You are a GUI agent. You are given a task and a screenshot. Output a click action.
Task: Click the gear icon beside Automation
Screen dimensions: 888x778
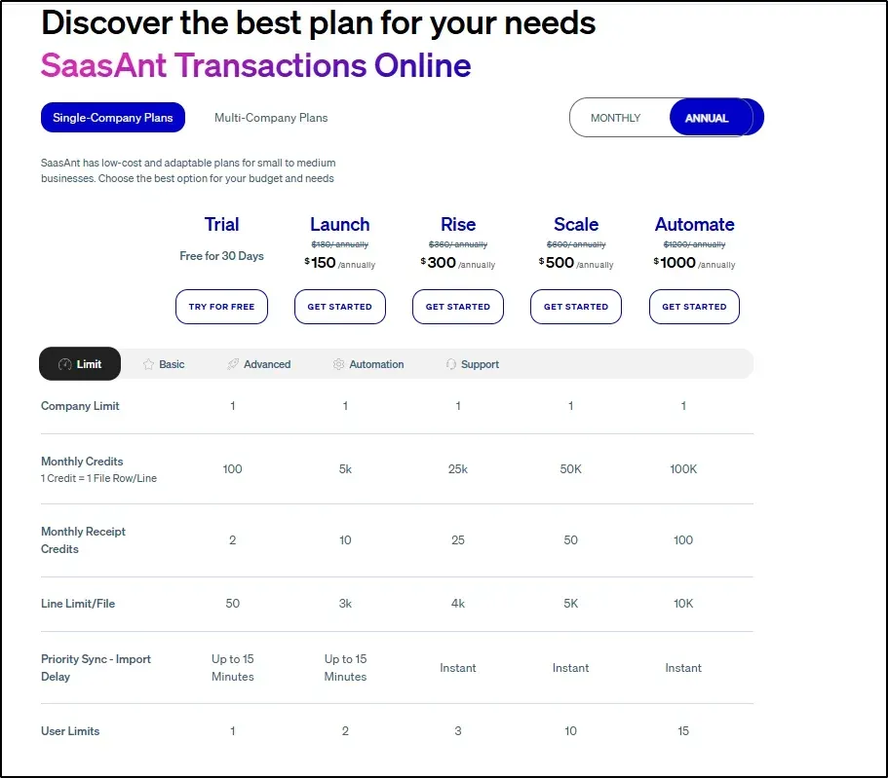338,364
